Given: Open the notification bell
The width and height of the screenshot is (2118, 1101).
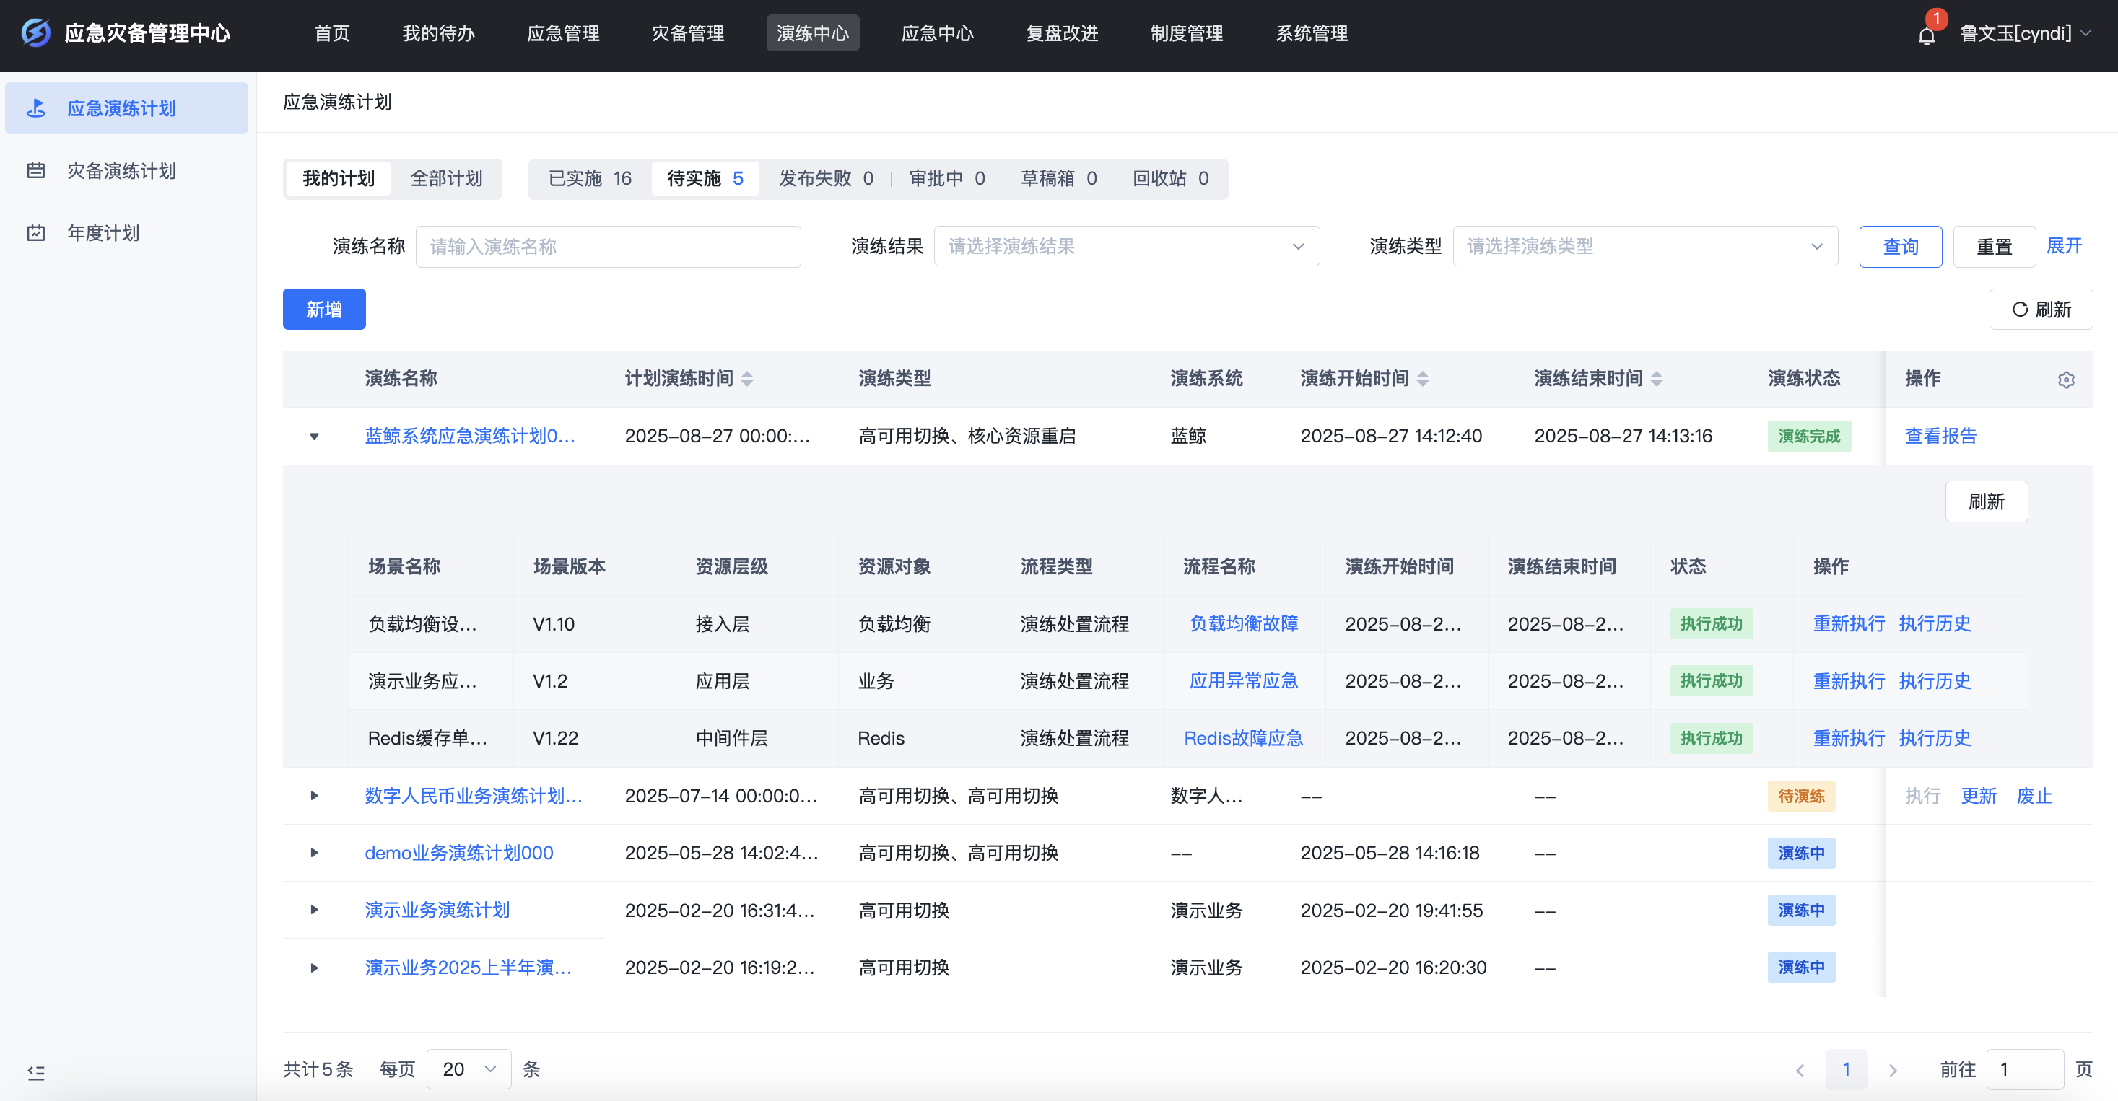Looking at the screenshot, I should [x=1927, y=35].
